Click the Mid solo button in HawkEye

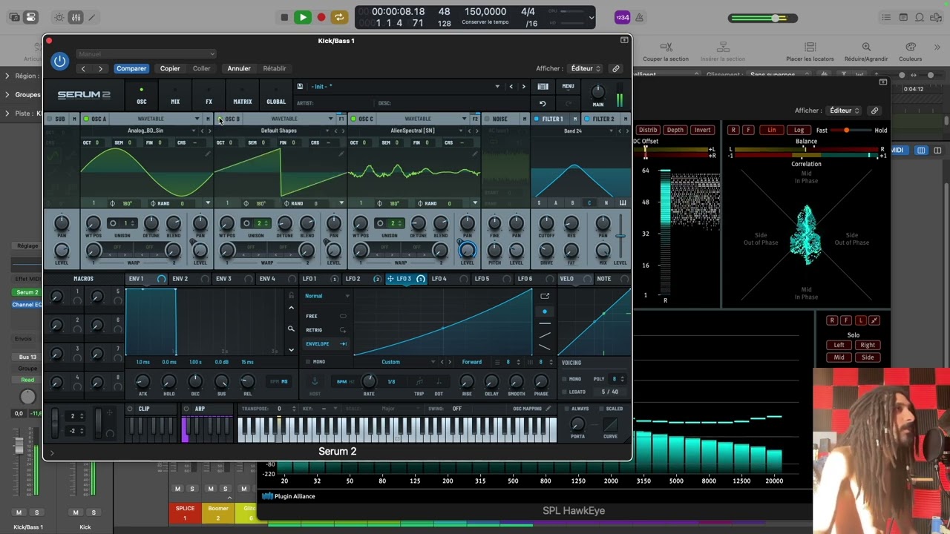(839, 357)
